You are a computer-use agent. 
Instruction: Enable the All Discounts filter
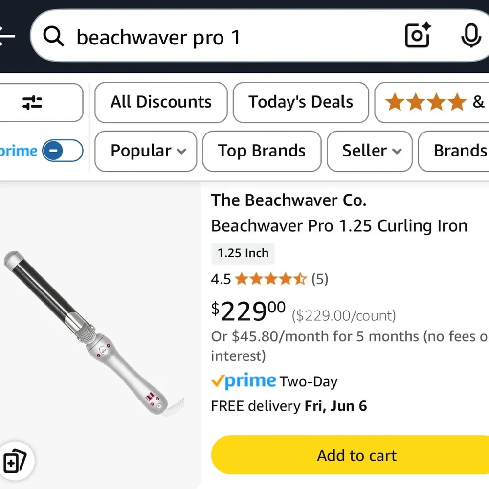(161, 102)
